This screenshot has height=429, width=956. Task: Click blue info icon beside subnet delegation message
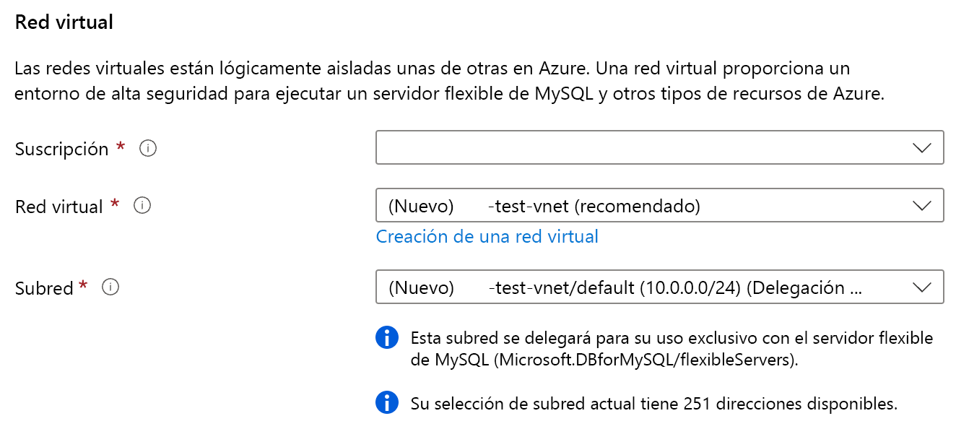[x=388, y=337]
